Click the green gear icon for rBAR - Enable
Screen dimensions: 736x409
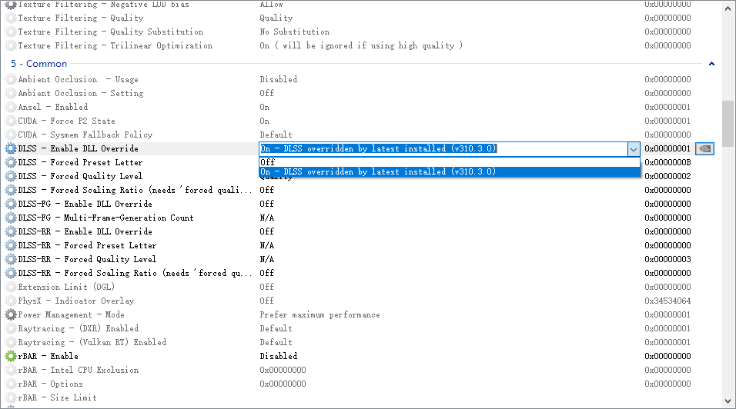(11, 356)
